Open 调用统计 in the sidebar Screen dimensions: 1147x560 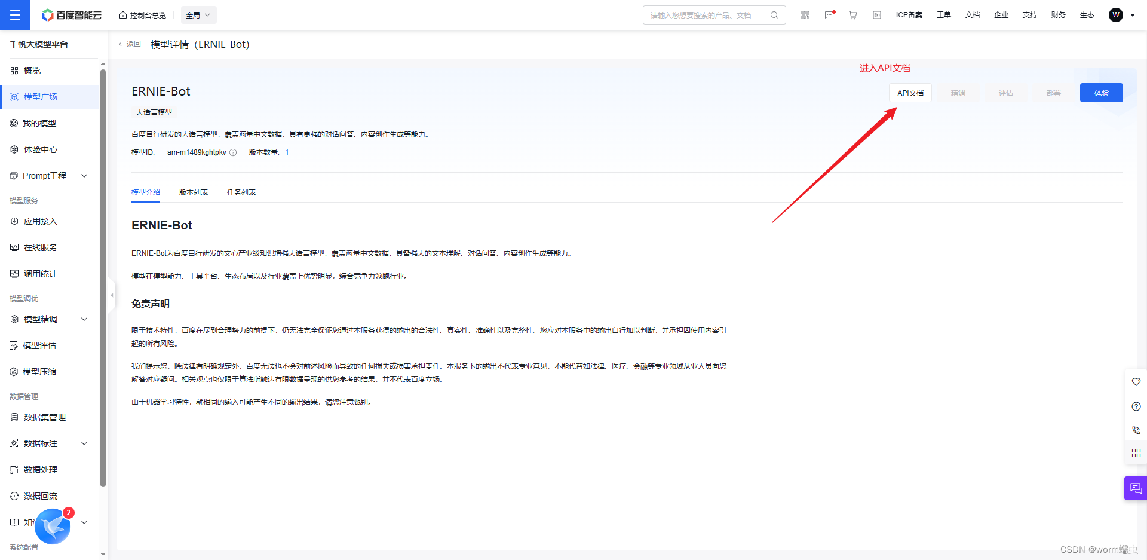point(49,274)
